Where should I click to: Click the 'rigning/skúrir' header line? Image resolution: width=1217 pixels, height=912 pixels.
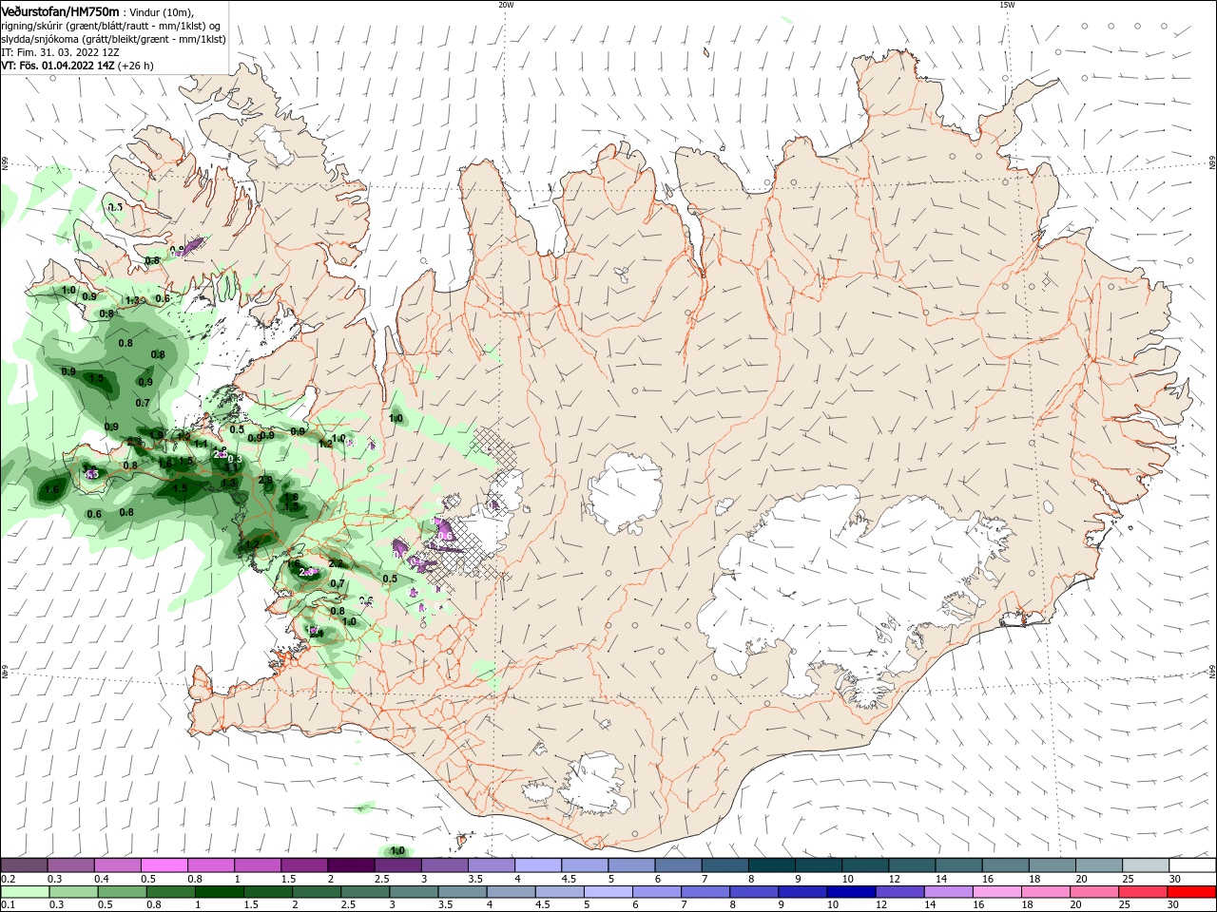point(112,25)
